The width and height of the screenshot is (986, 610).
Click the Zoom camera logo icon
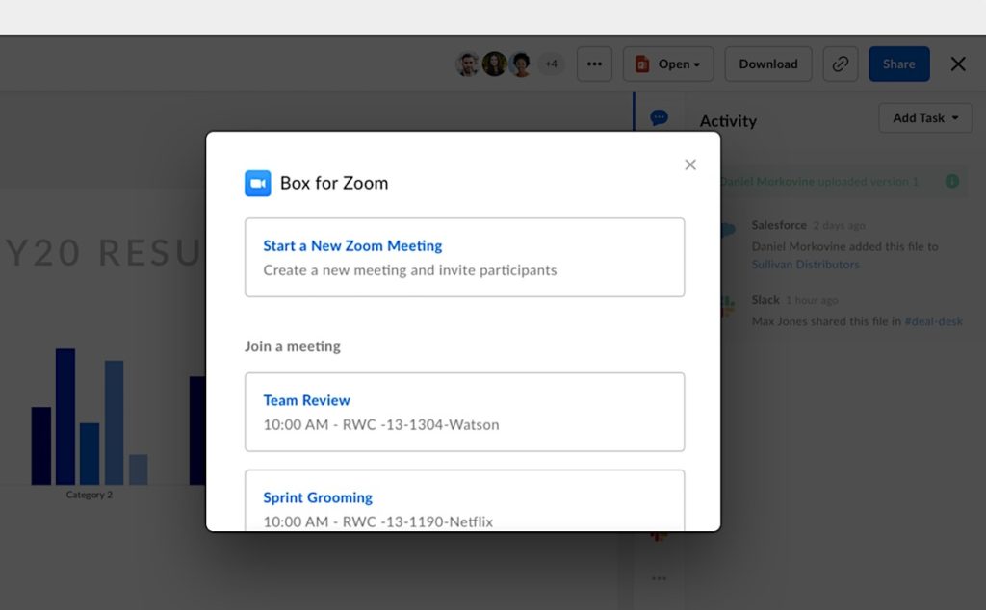point(258,184)
